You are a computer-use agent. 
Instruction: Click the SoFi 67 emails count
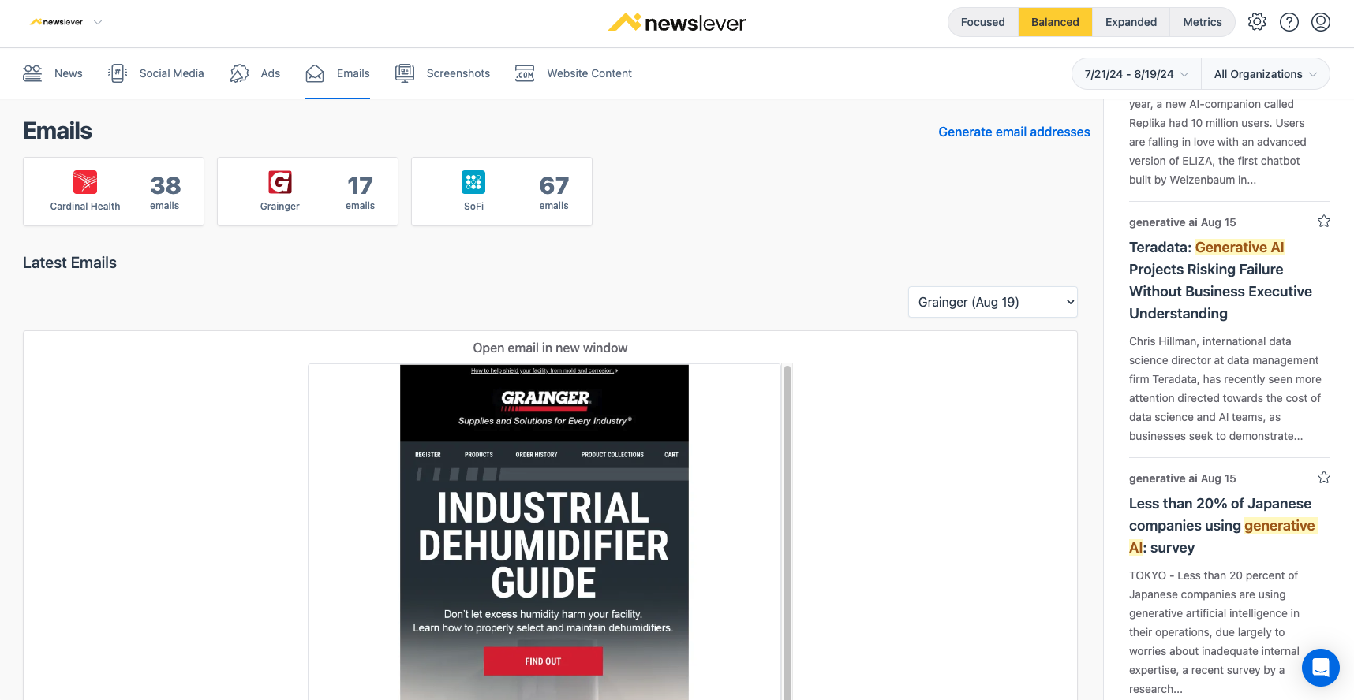pyautogui.click(x=554, y=192)
